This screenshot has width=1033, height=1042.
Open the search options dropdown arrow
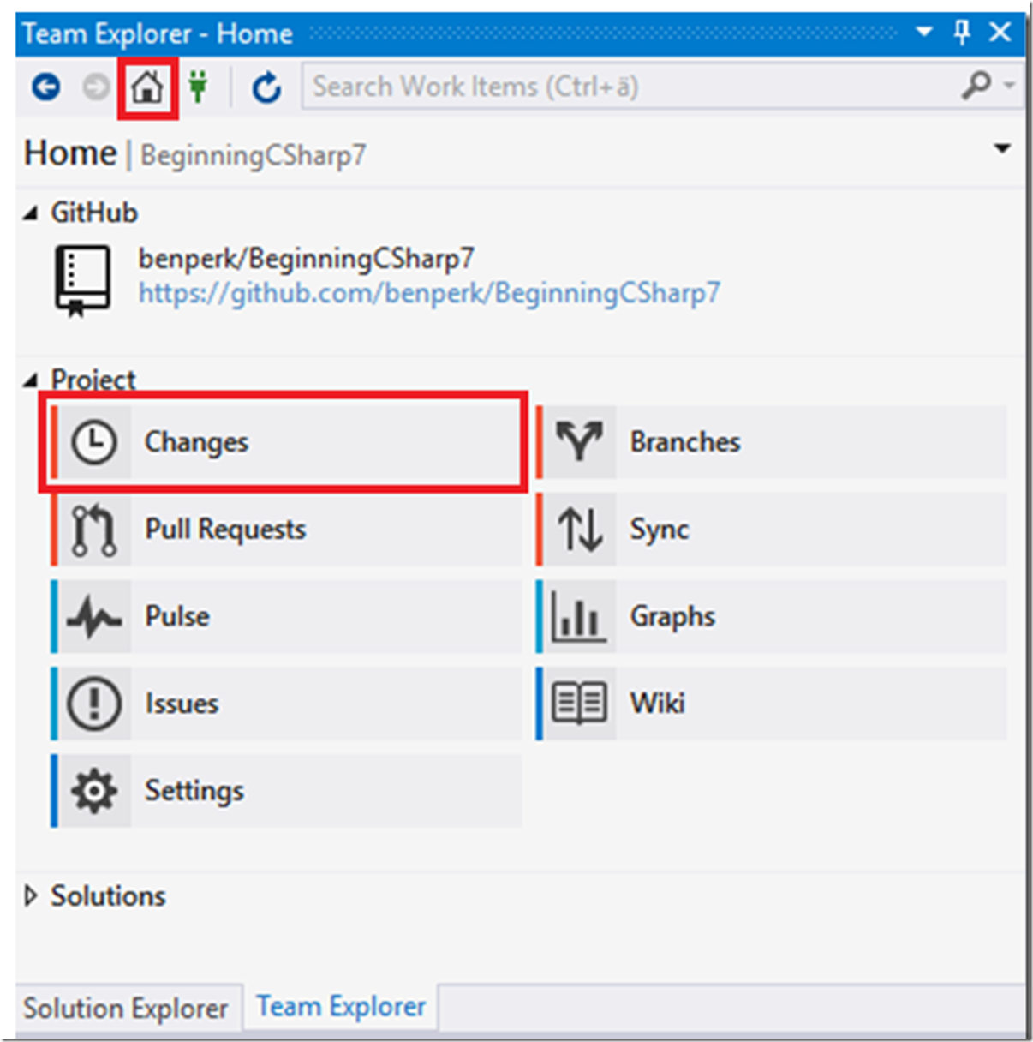[x=1010, y=86]
